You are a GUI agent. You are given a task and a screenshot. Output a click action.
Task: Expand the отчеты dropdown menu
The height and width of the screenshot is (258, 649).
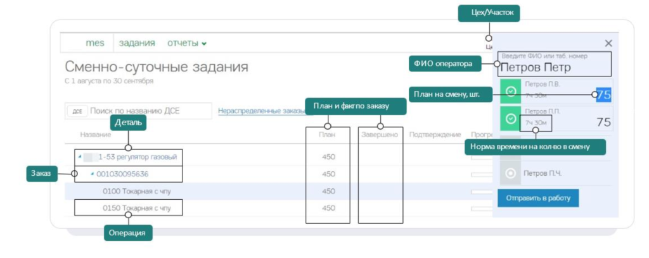[x=187, y=43]
